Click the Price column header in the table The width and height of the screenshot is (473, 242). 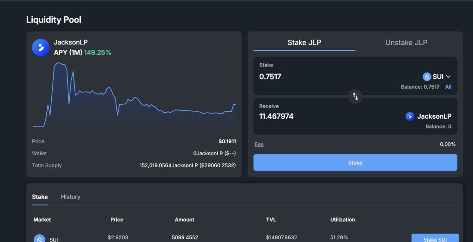click(x=117, y=220)
